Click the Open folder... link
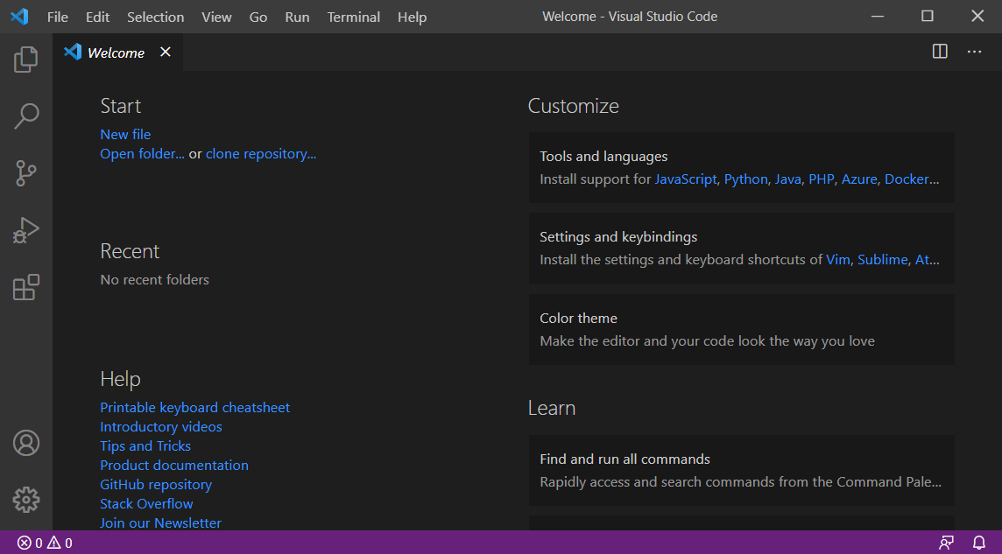 [x=142, y=154]
